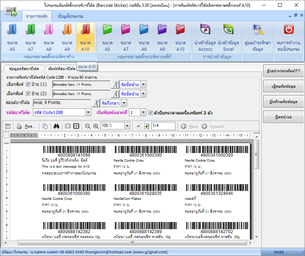Expand the barcode font alignment dropdown (จัดกึ่งกลาง)
This screenshot has height=256, width=305.
pyautogui.click(x=124, y=103)
